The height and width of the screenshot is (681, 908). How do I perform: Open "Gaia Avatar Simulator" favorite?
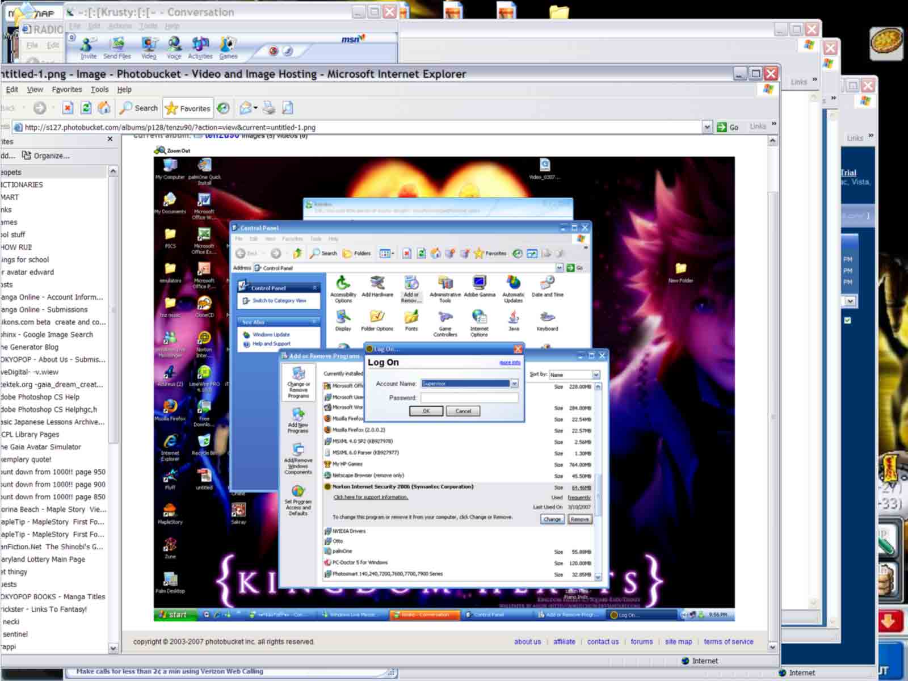click(41, 447)
